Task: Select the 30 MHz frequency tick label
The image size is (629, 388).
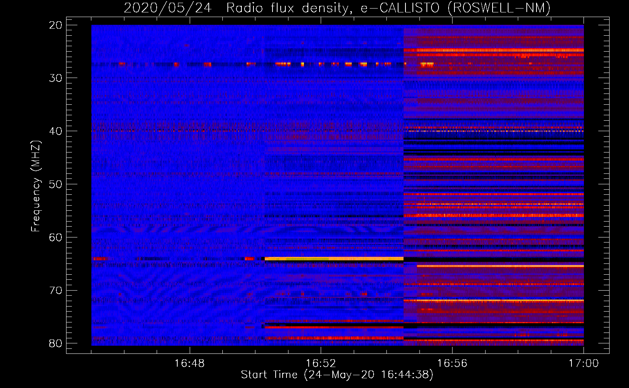Action: click(56, 78)
